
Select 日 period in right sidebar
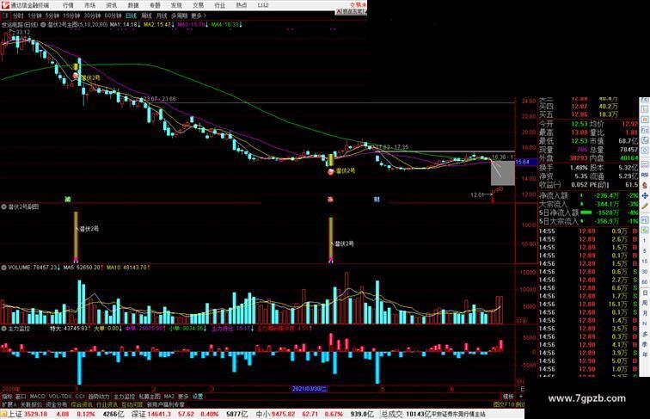[x=645, y=293]
